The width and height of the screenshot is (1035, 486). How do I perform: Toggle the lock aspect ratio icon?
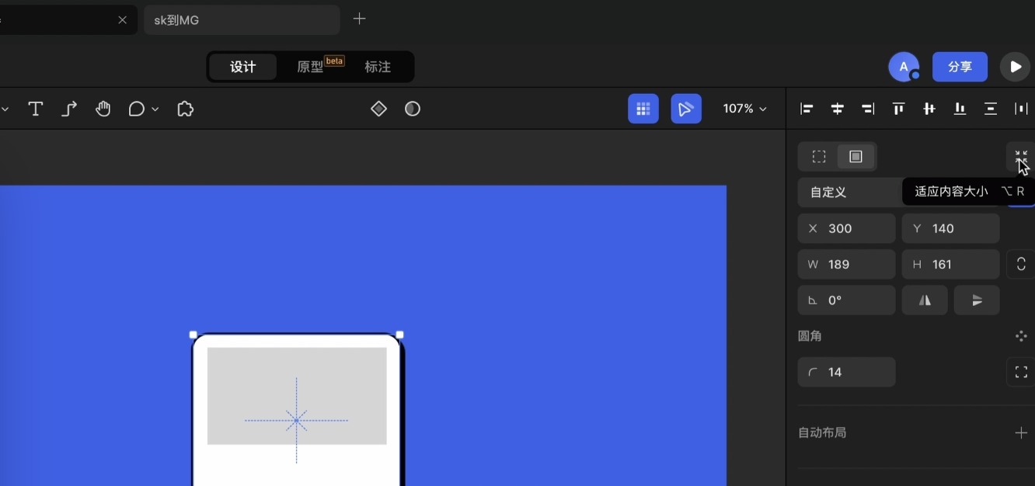click(1021, 264)
